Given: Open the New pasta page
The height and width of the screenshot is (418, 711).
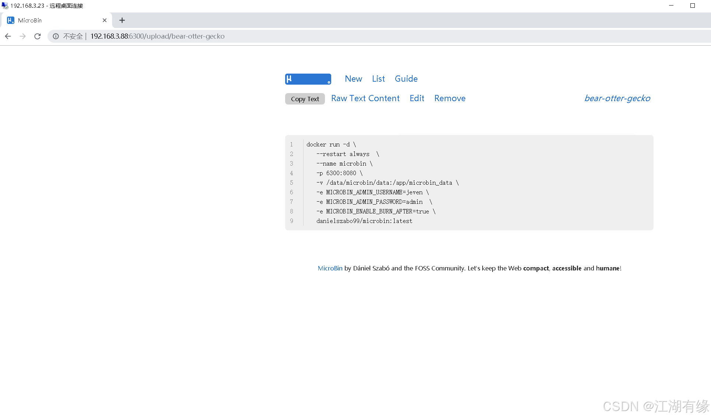Looking at the screenshot, I should [353, 79].
